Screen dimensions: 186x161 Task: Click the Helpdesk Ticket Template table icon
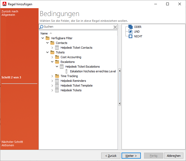tap(57, 85)
